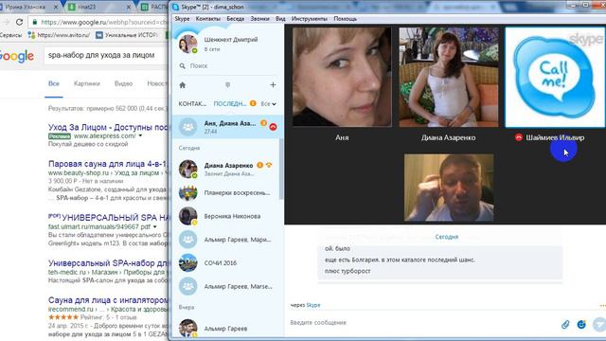
Task: Select the Call me thumbnail of Шаймиев Ильвир
Action: (556, 77)
